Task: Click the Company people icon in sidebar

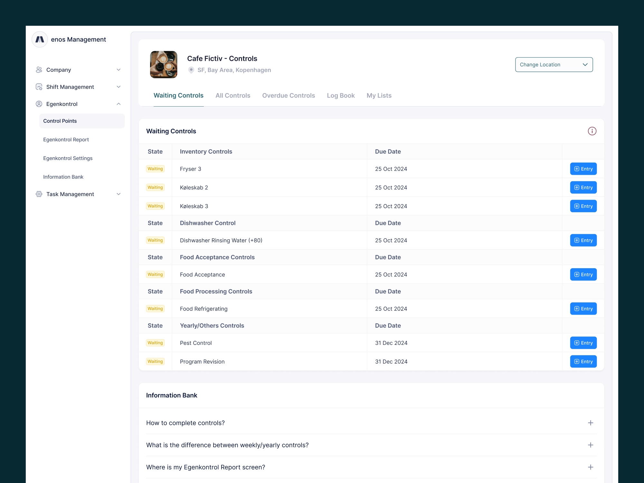Action: (x=39, y=70)
